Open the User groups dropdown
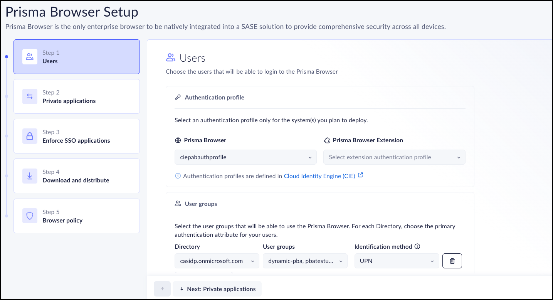 305,261
